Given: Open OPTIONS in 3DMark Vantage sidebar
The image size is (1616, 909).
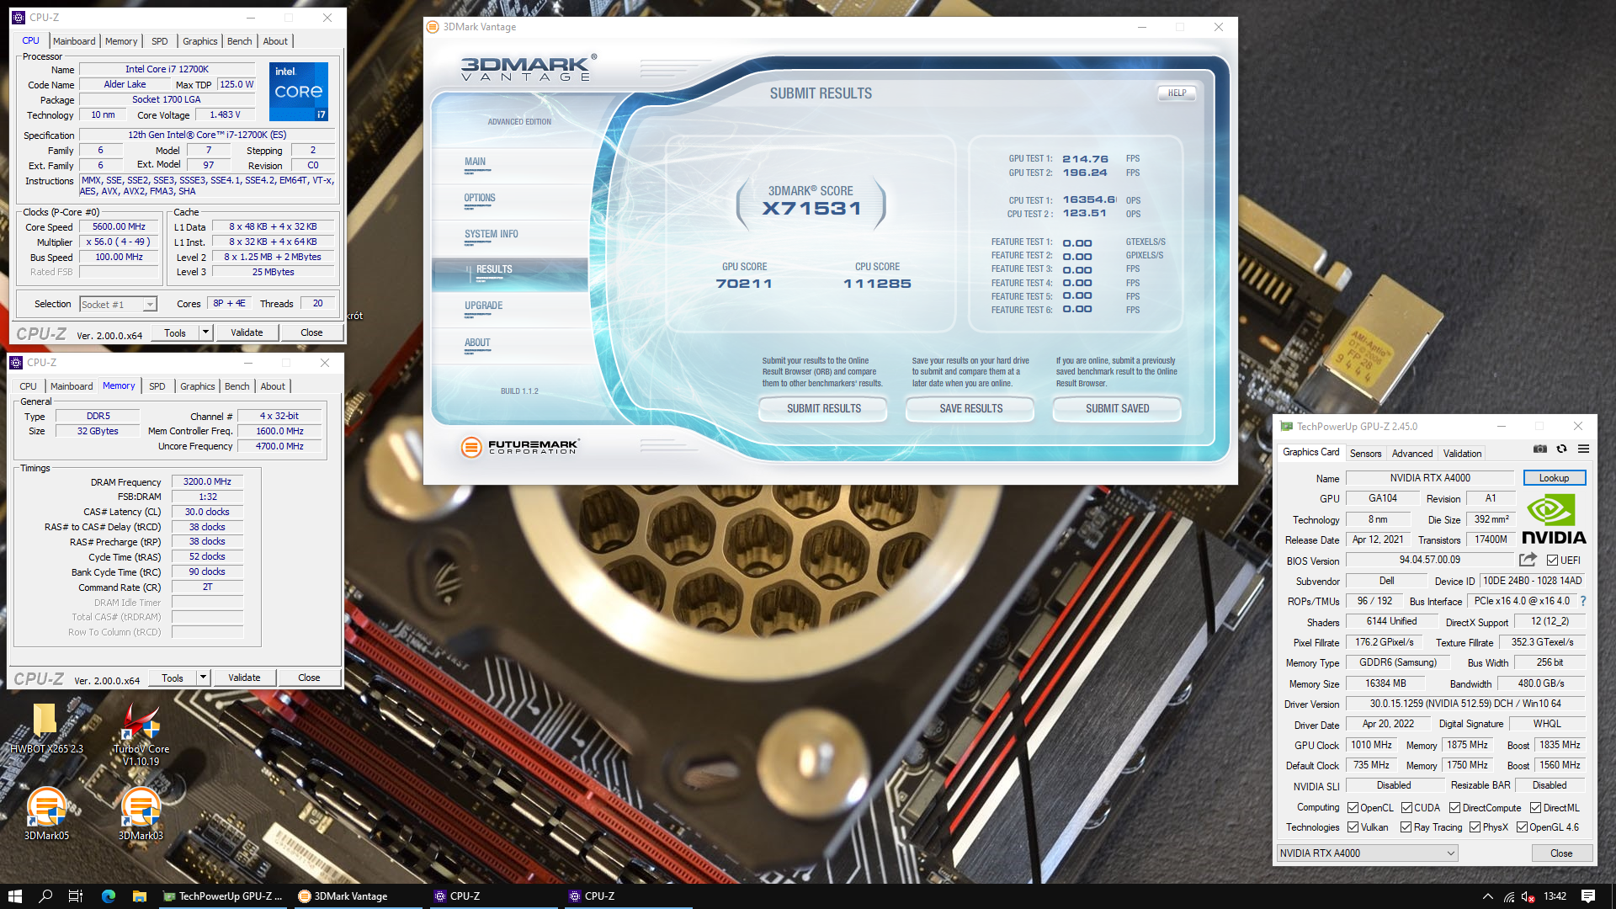Looking at the screenshot, I should tap(510, 202).
